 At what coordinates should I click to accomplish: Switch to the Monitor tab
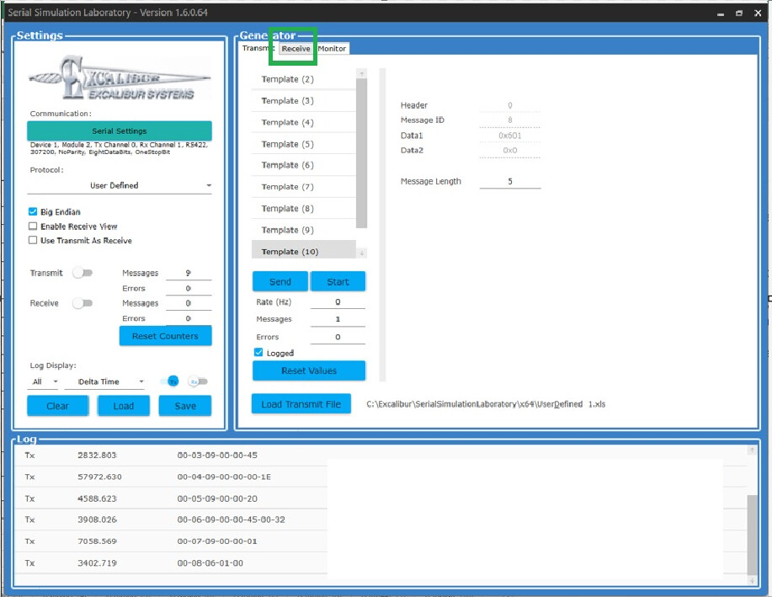(x=331, y=49)
